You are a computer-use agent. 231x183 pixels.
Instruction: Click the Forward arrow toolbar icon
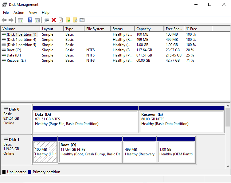[x=11, y=20]
